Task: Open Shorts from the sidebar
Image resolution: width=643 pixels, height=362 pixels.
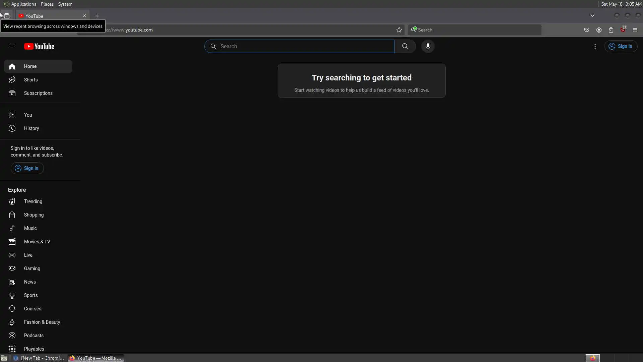Action: coord(31,80)
